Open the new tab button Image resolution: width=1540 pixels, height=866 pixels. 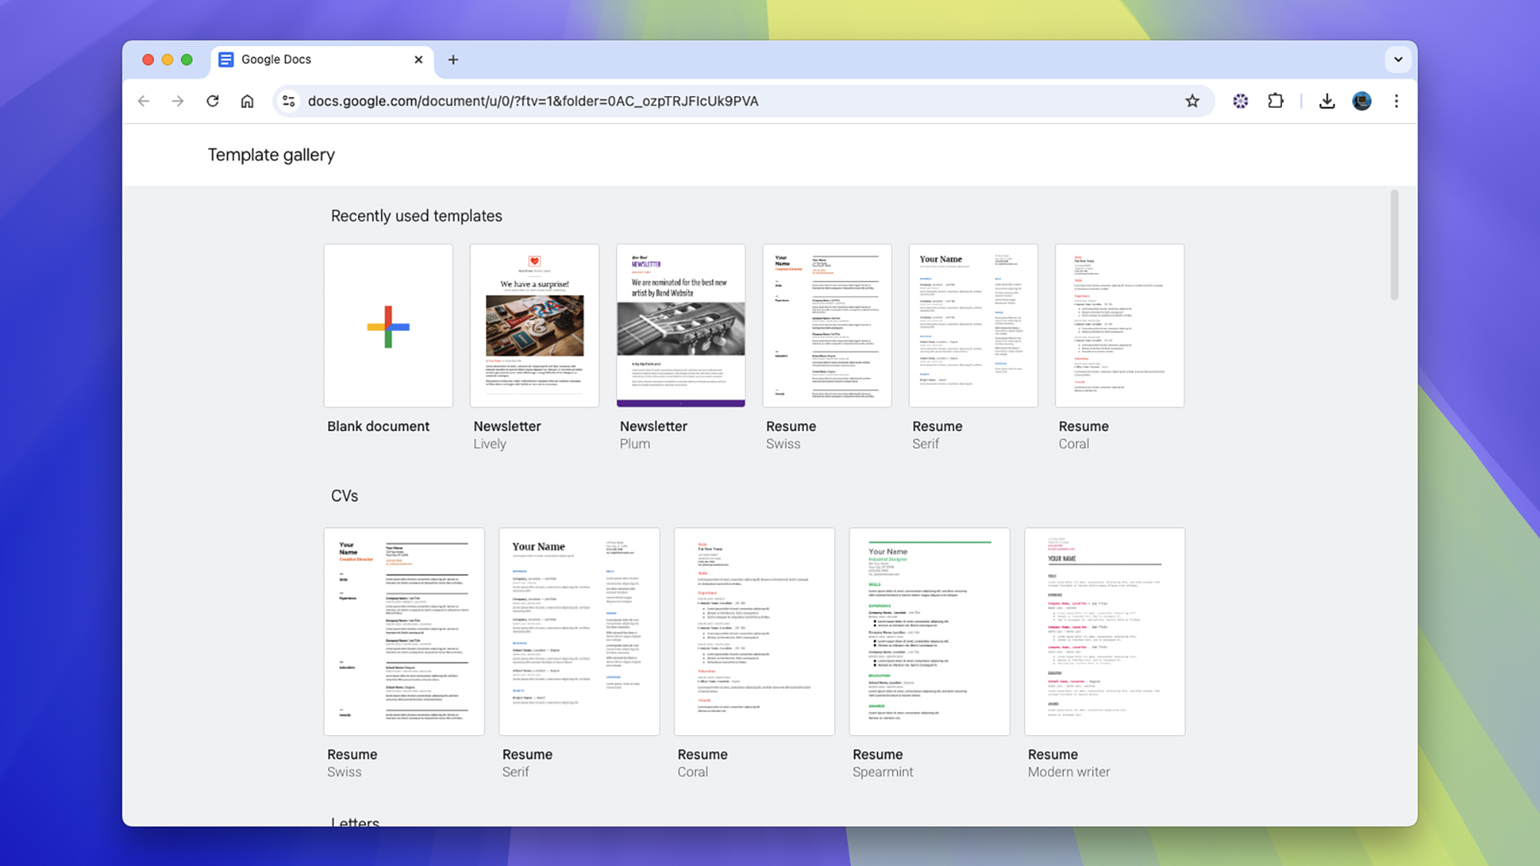[452, 59]
